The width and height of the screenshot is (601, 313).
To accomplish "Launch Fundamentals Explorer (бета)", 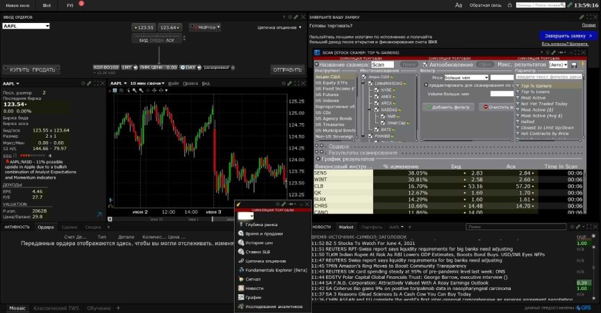I will coord(277,271).
